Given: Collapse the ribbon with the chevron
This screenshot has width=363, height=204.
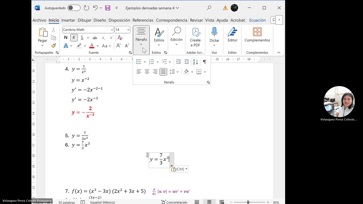Looking at the screenshot, I should coord(278,53).
